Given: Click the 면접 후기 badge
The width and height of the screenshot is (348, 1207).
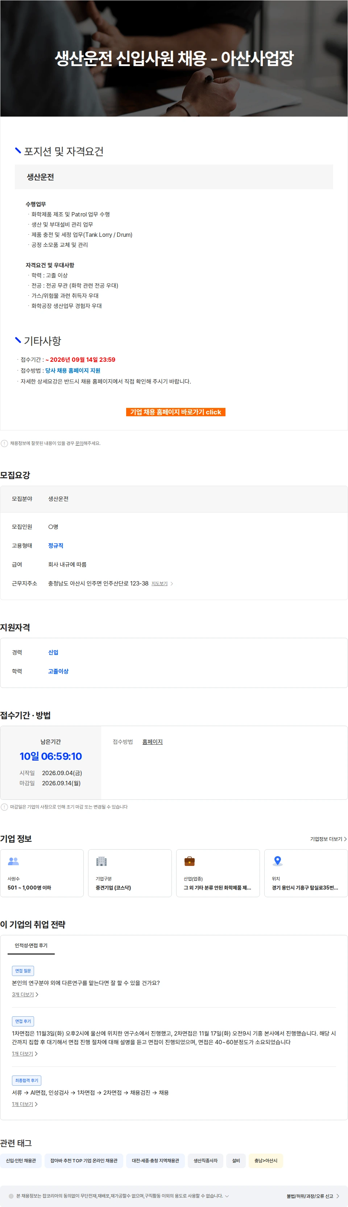Looking at the screenshot, I should (x=23, y=1021).
